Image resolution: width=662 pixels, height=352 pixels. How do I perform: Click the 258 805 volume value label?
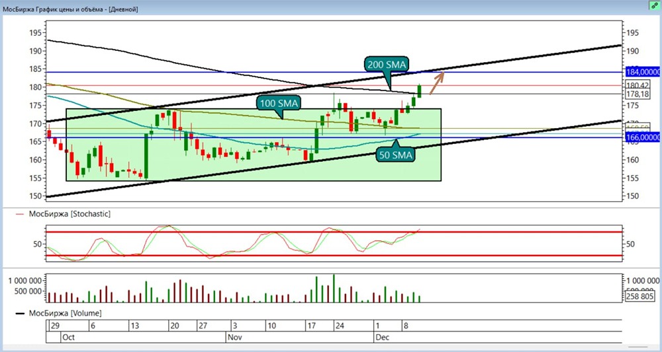tap(640, 297)
